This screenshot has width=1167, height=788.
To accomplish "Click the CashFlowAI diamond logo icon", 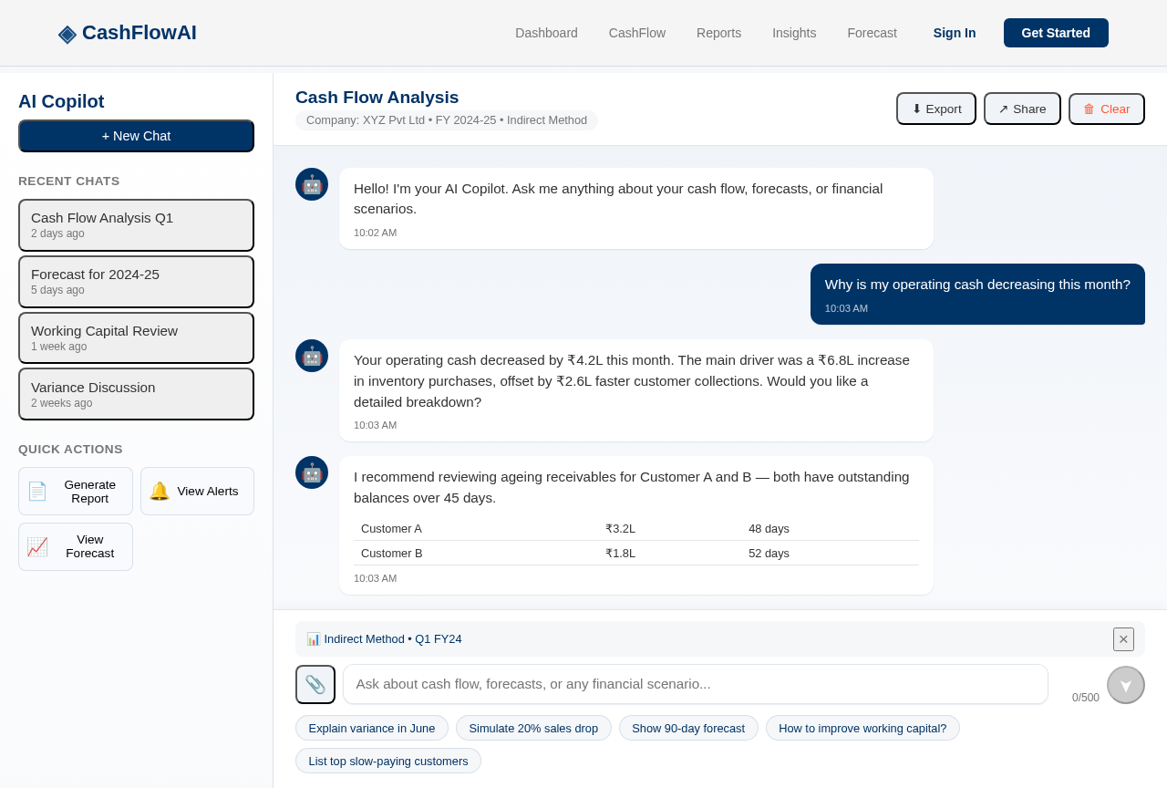I will pos(67,33).
